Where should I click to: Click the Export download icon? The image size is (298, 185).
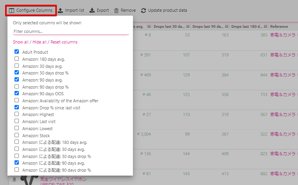click(x=92, y=10)
